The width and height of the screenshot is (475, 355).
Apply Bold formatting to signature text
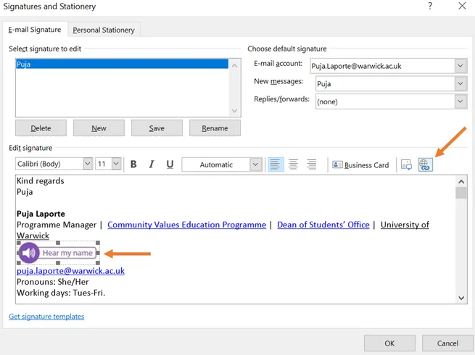pyautogui.click(x=133, y=164)
